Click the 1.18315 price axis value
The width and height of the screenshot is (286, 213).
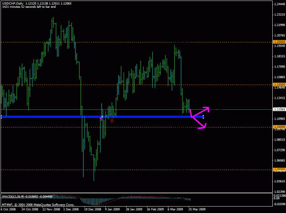pos(280,56)
